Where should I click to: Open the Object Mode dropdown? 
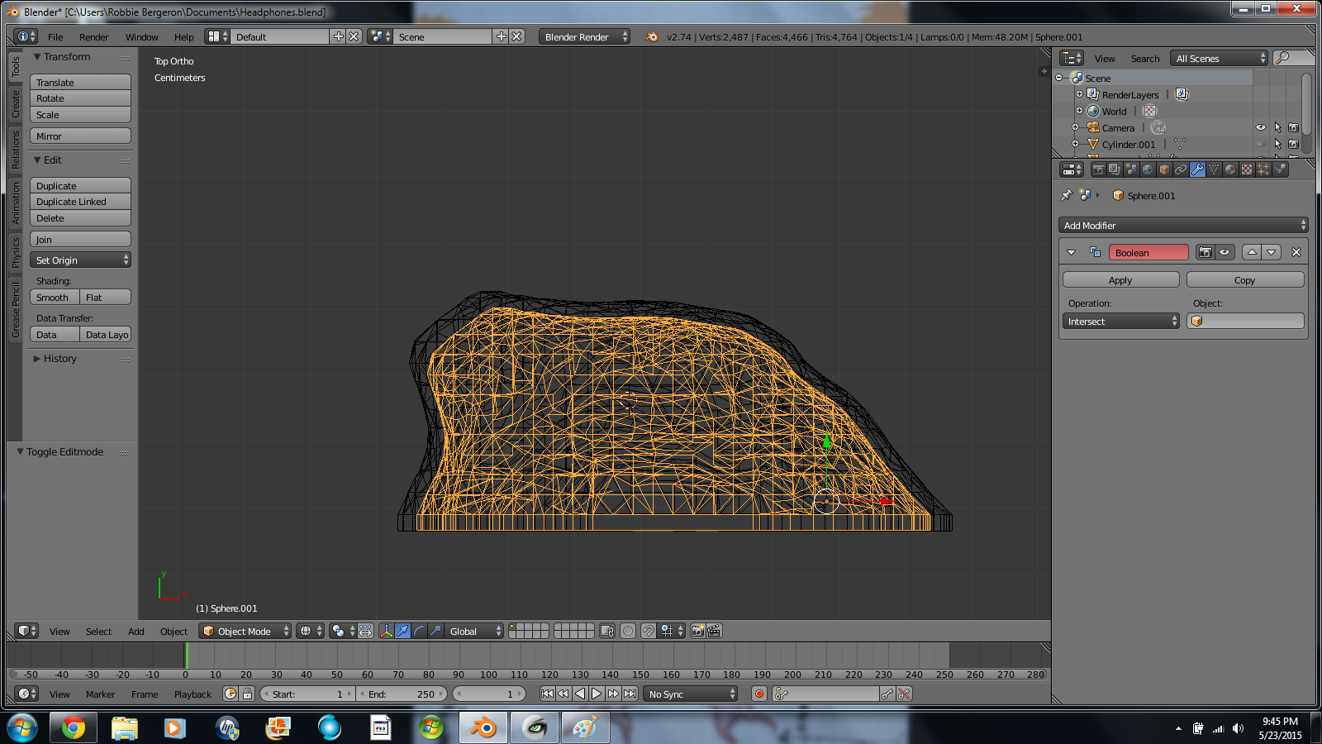245,631
